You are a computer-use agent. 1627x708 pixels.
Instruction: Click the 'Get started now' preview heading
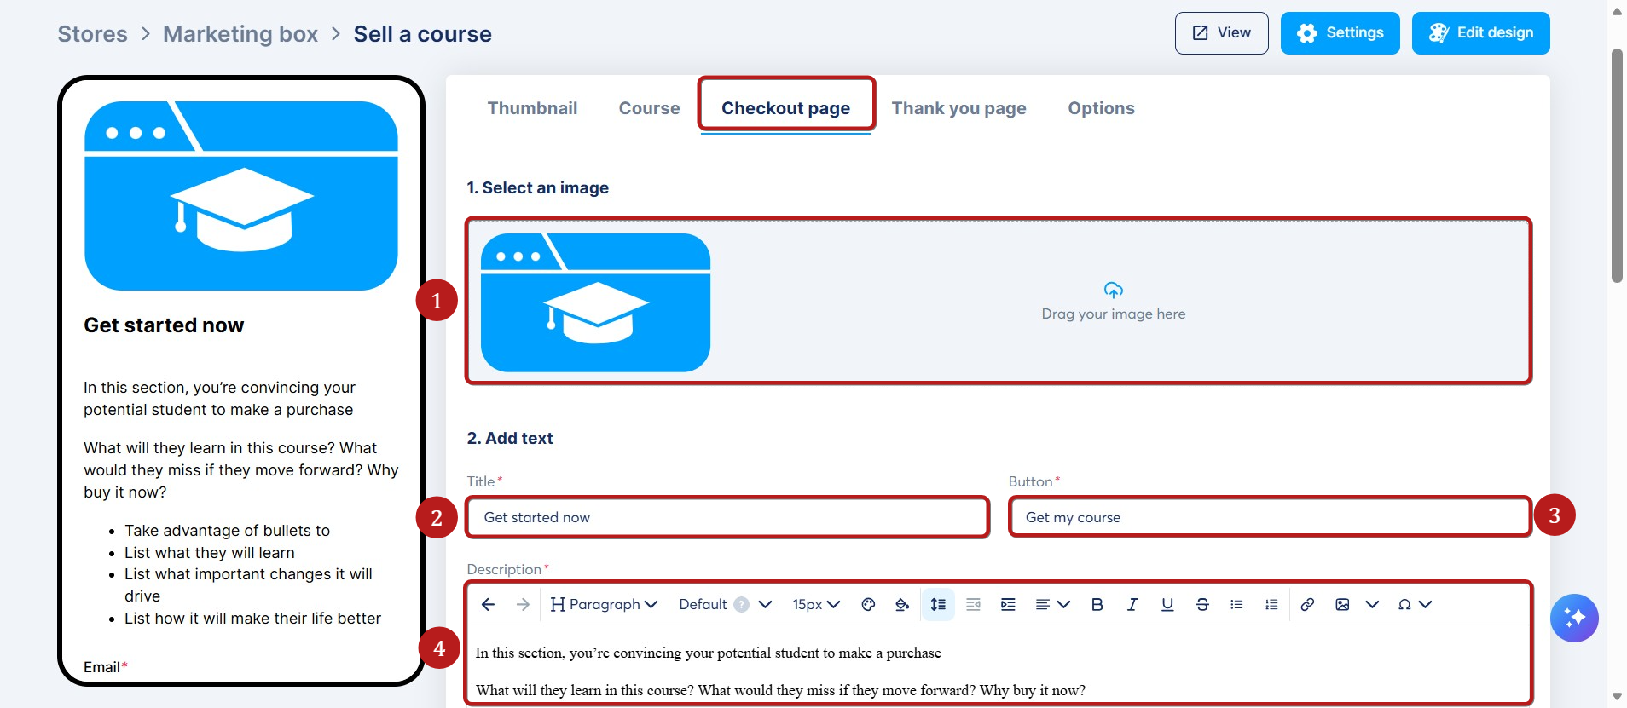click(164, 325)
